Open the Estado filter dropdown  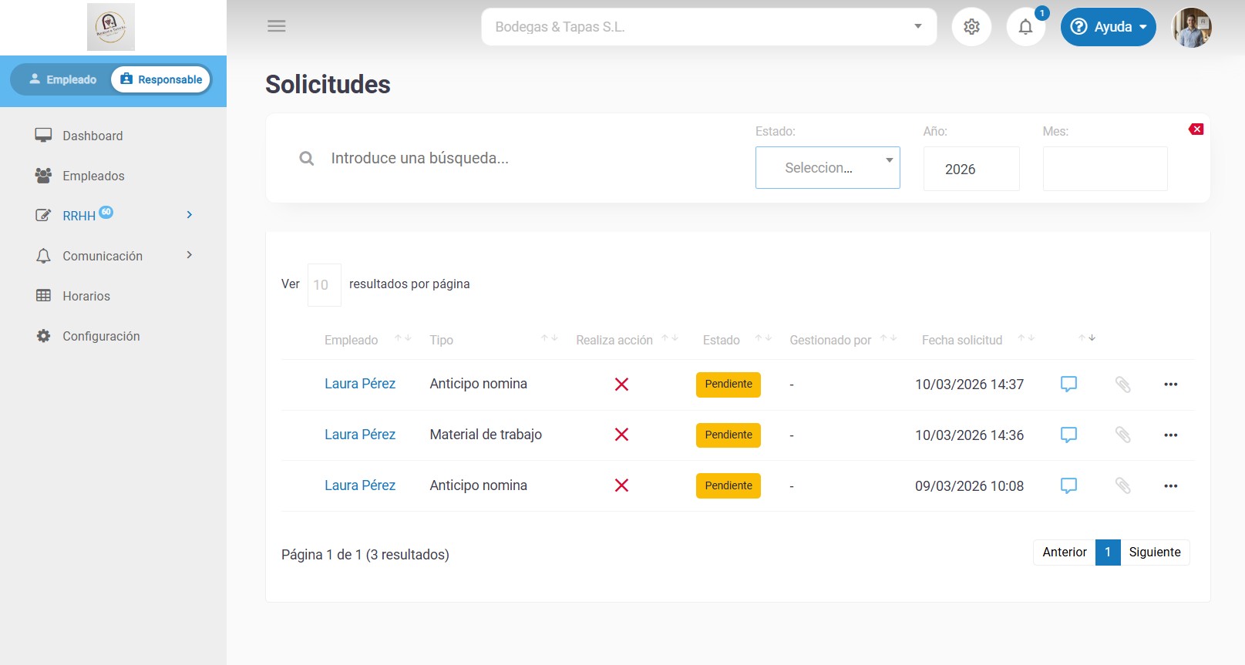(x=827, y=168)
